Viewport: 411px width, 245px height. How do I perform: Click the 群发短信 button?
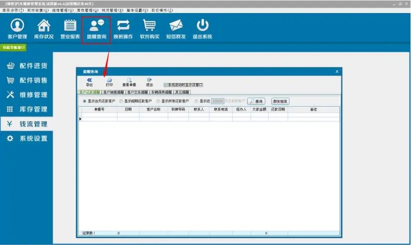(x=280, y=101)
